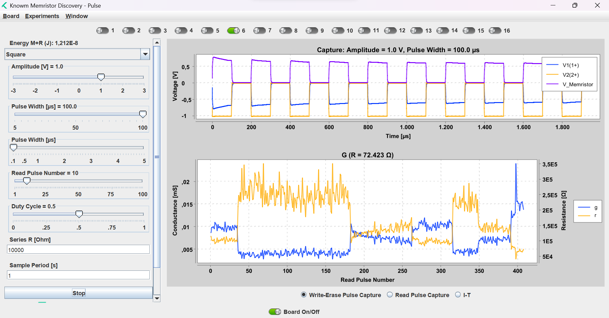The image size is (609, 318).
Task: Open the Board menu
Action: point(11,16)
